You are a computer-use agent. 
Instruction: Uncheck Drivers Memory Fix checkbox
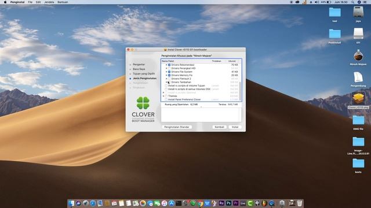(x=169, y=75)
